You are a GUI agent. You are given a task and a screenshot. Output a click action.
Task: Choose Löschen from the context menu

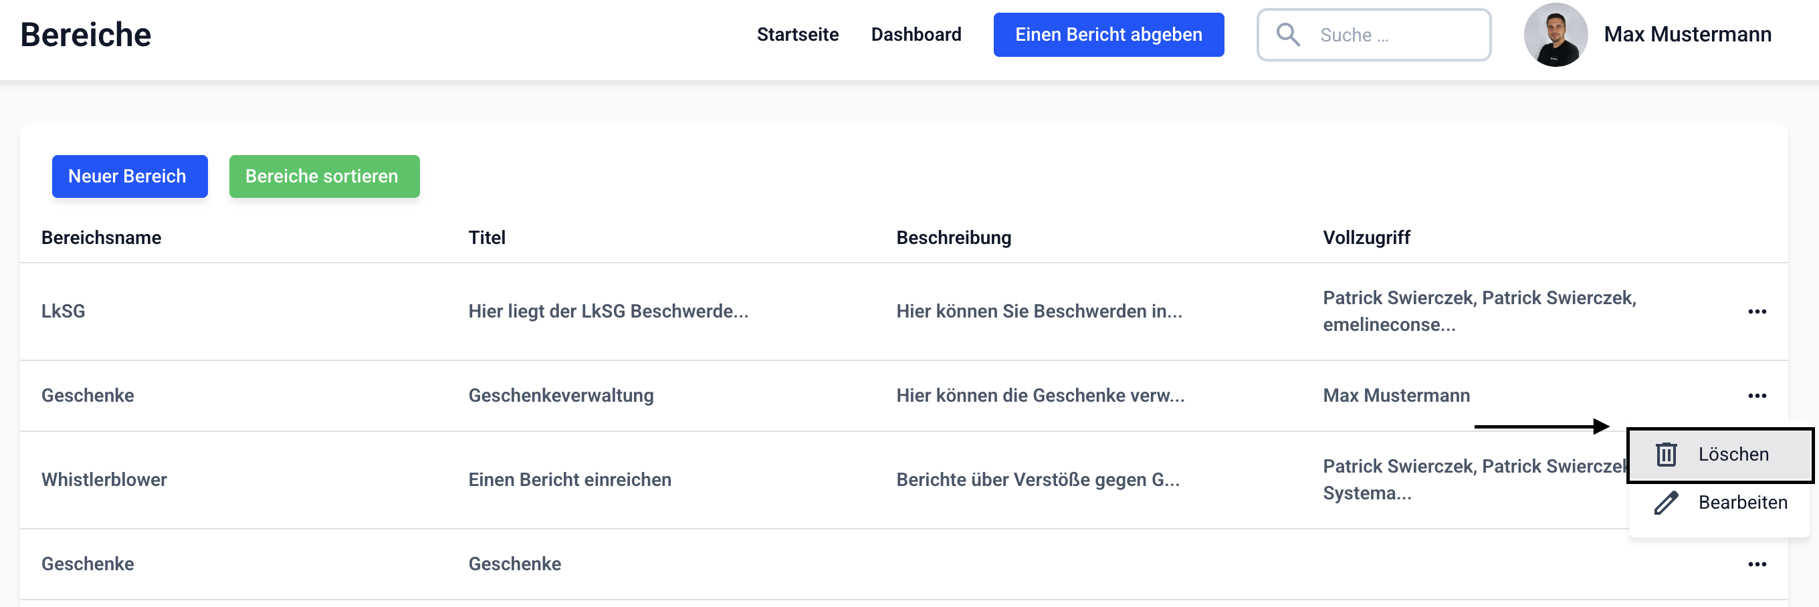tap(1732, 455)
